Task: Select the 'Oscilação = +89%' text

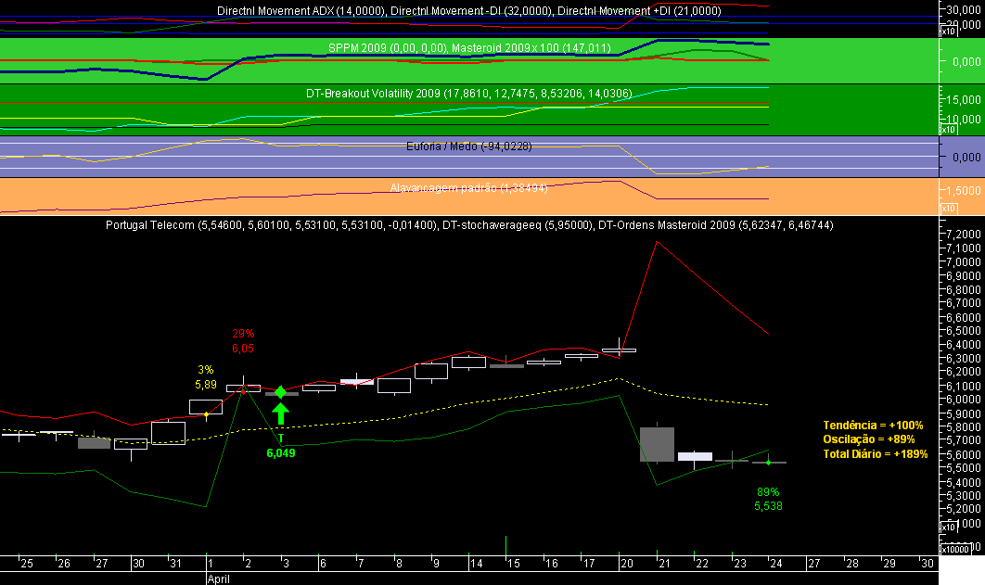Action: pyautogui.click(x=869, y=439)
